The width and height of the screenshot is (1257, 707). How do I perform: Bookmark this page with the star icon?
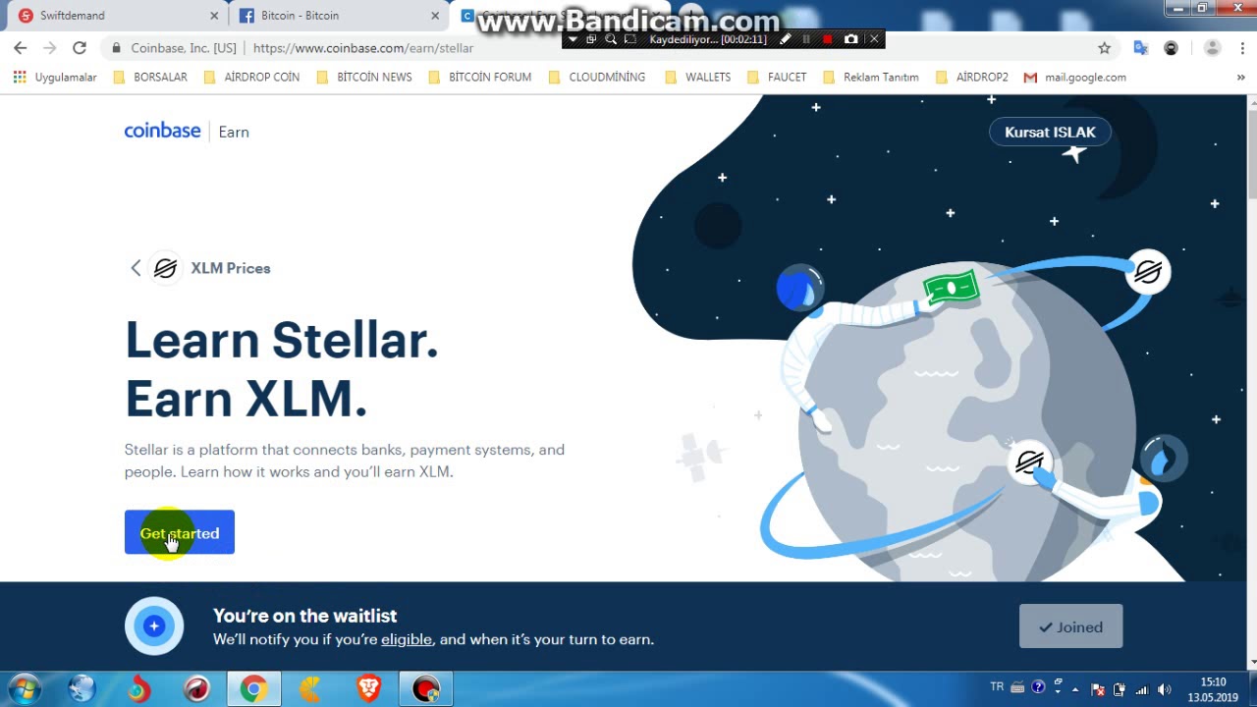(1104, 47)
